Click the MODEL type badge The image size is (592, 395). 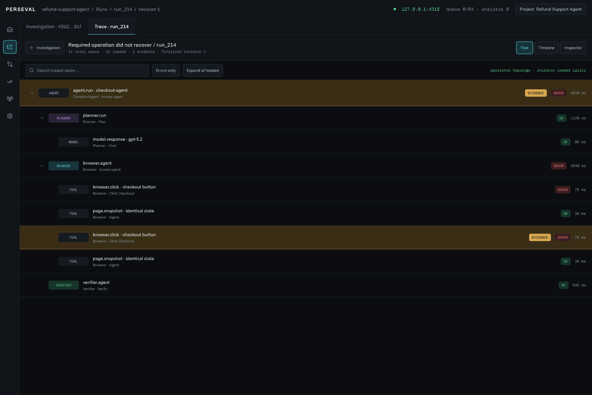(x=74, y=142)
